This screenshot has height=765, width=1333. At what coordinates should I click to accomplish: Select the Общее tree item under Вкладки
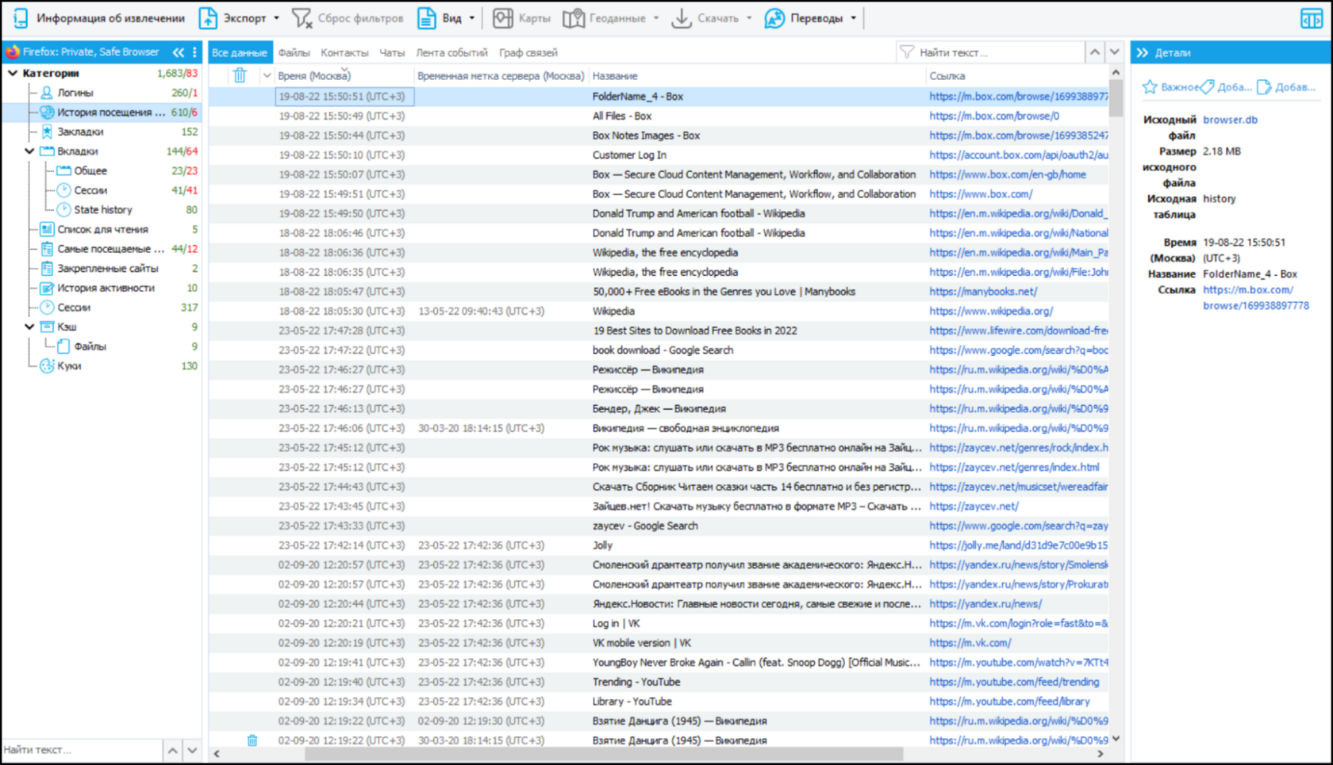pyautogui.click(x=90, y=171)
